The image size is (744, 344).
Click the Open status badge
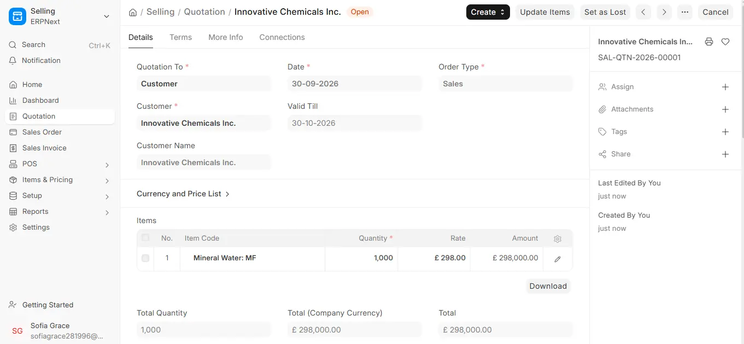tap(360, 12)
